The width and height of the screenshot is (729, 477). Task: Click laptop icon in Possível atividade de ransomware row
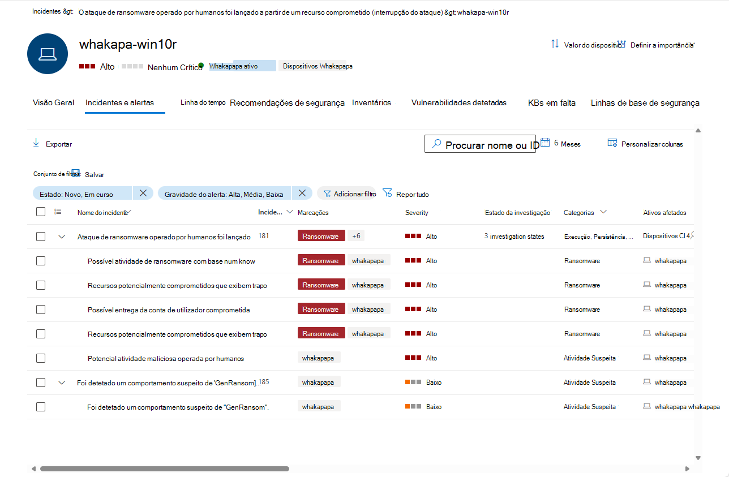647,260
